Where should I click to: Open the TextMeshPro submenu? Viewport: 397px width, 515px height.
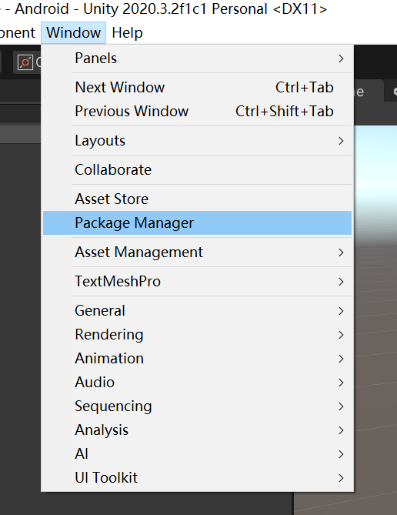pyautogui.click(x=197, y=282)
